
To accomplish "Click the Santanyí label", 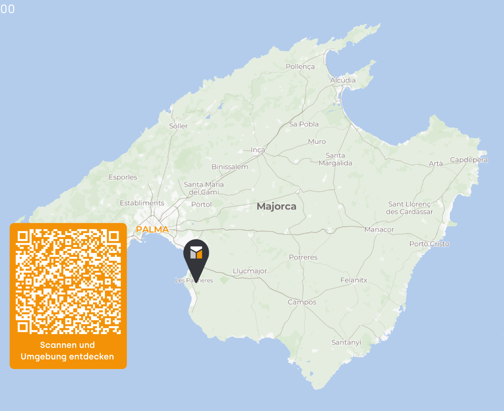I will 347,342.
